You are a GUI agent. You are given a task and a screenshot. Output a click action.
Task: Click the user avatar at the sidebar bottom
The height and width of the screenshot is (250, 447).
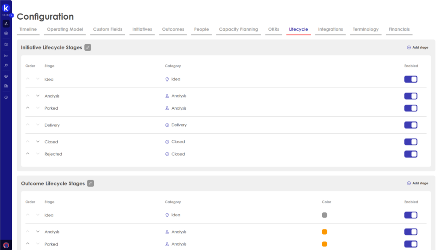pyautogui.click(x=6, y=245)
